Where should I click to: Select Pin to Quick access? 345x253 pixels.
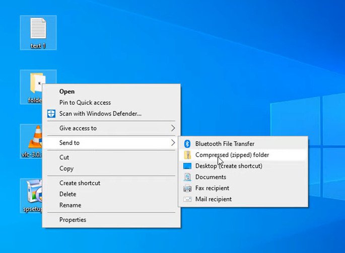click(85, 103)
